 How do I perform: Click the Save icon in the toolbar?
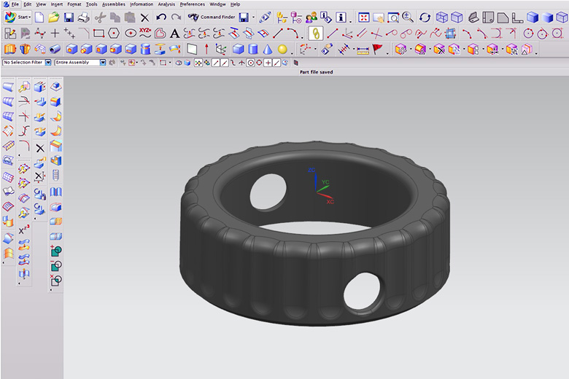(69, 17)
